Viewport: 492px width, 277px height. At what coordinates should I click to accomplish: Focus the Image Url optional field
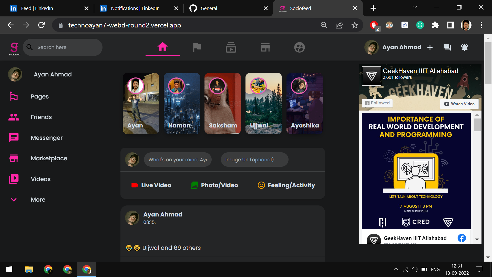click(x=254, y=160)
